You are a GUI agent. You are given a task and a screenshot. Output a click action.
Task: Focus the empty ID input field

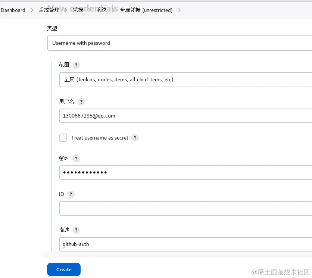pos(185,208)
